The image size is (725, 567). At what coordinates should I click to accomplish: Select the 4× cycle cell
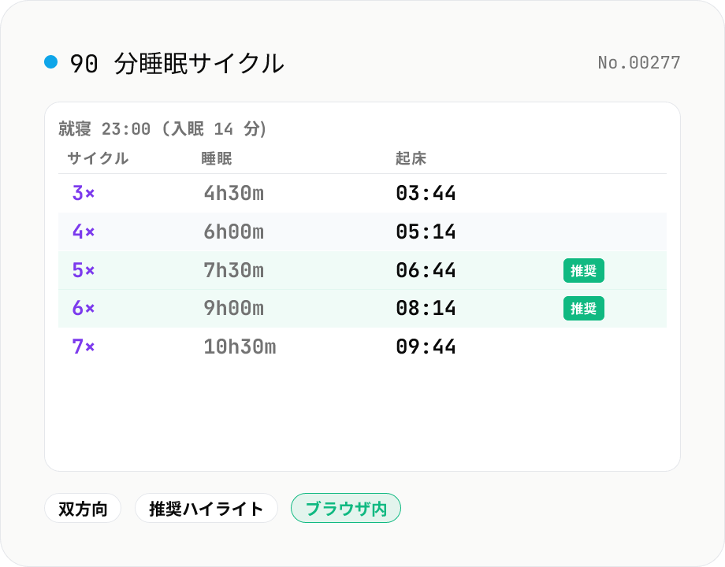[x=84, y=232]
